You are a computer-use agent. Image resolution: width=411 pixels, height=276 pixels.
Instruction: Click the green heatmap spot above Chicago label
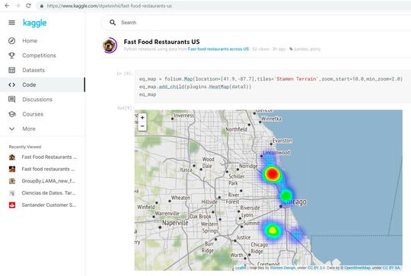click(286, 195)
